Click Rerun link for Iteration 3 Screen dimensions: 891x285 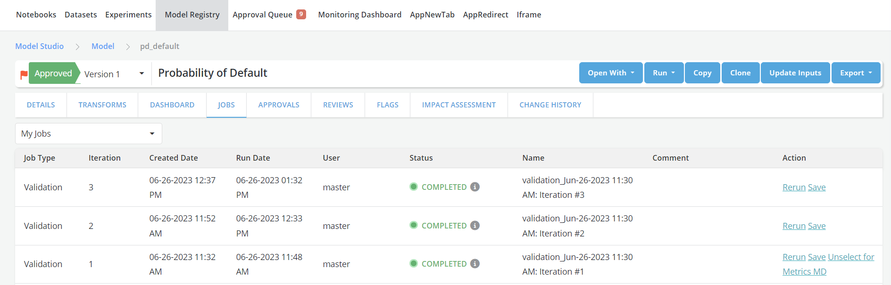coord(794,187)
